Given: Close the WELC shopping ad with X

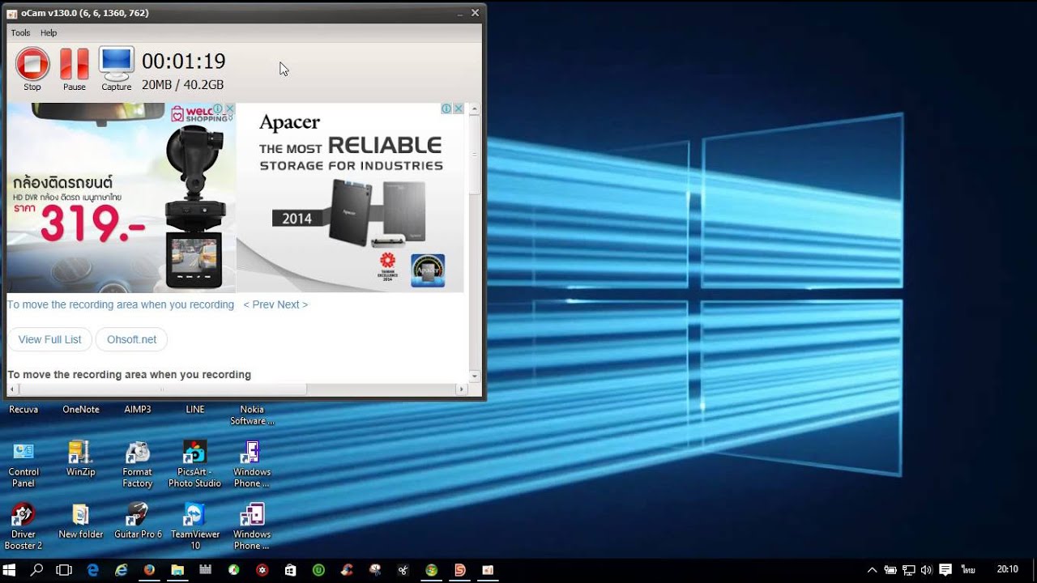Looking at the screenshot, I should pyautogui.click(x=229, y=109).
